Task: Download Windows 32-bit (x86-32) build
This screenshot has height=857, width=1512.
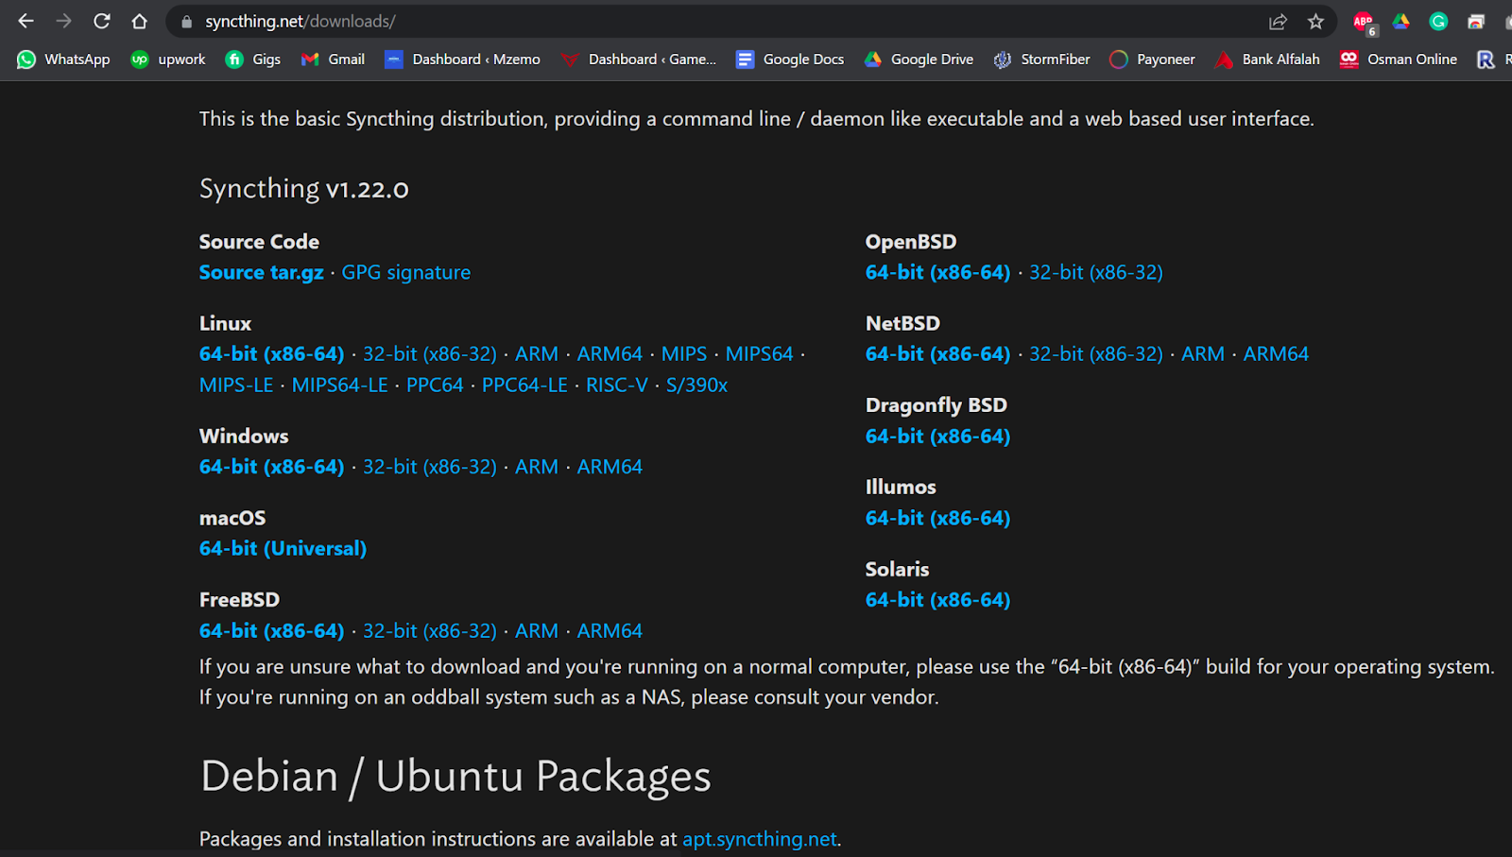Action: click(x=430, y=467)
